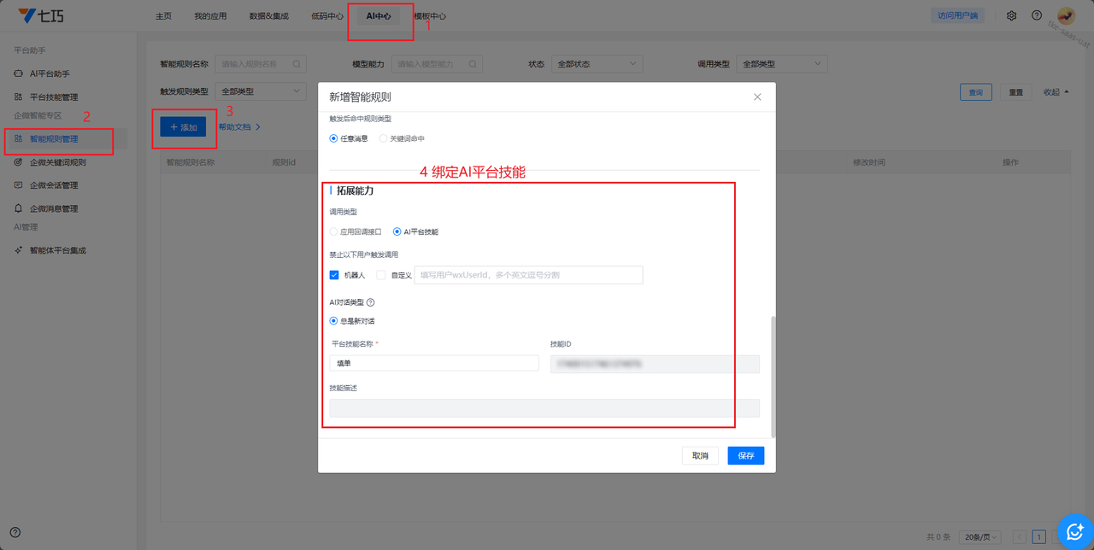Open the floating chat assistant icon
The width and height of the screenshot is (1094, 550).
[x=1074, y=531]
